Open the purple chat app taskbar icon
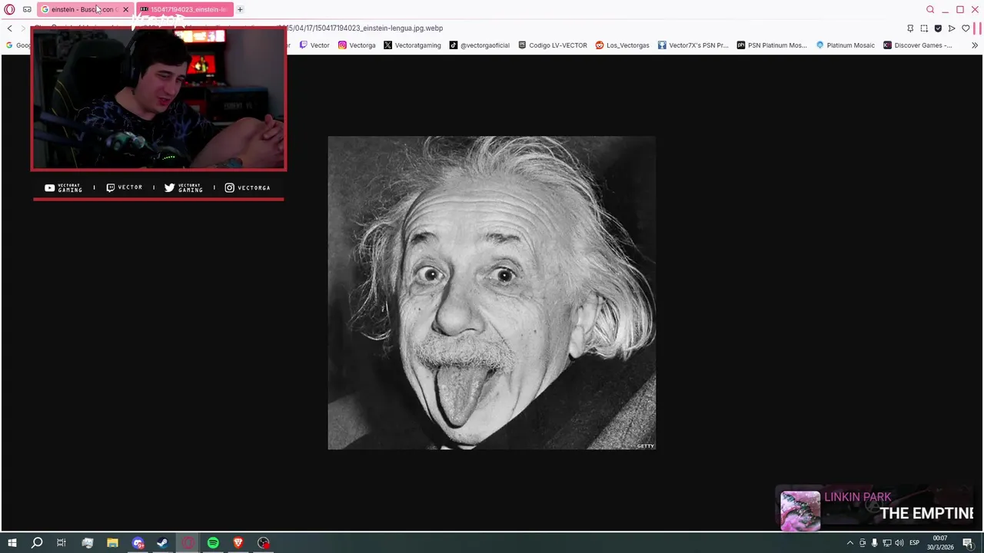 (138, 543)
